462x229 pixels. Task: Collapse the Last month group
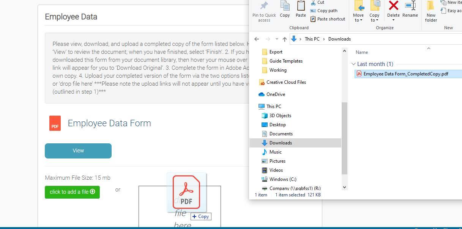[x=353, y=64]
